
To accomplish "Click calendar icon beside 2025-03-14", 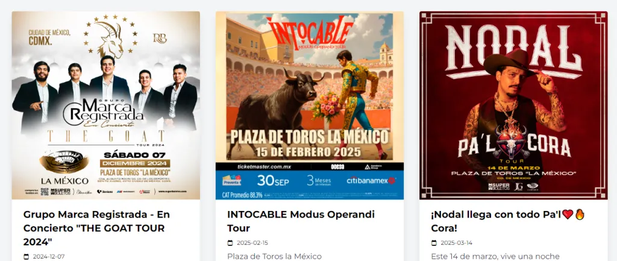I will [434, 243].
